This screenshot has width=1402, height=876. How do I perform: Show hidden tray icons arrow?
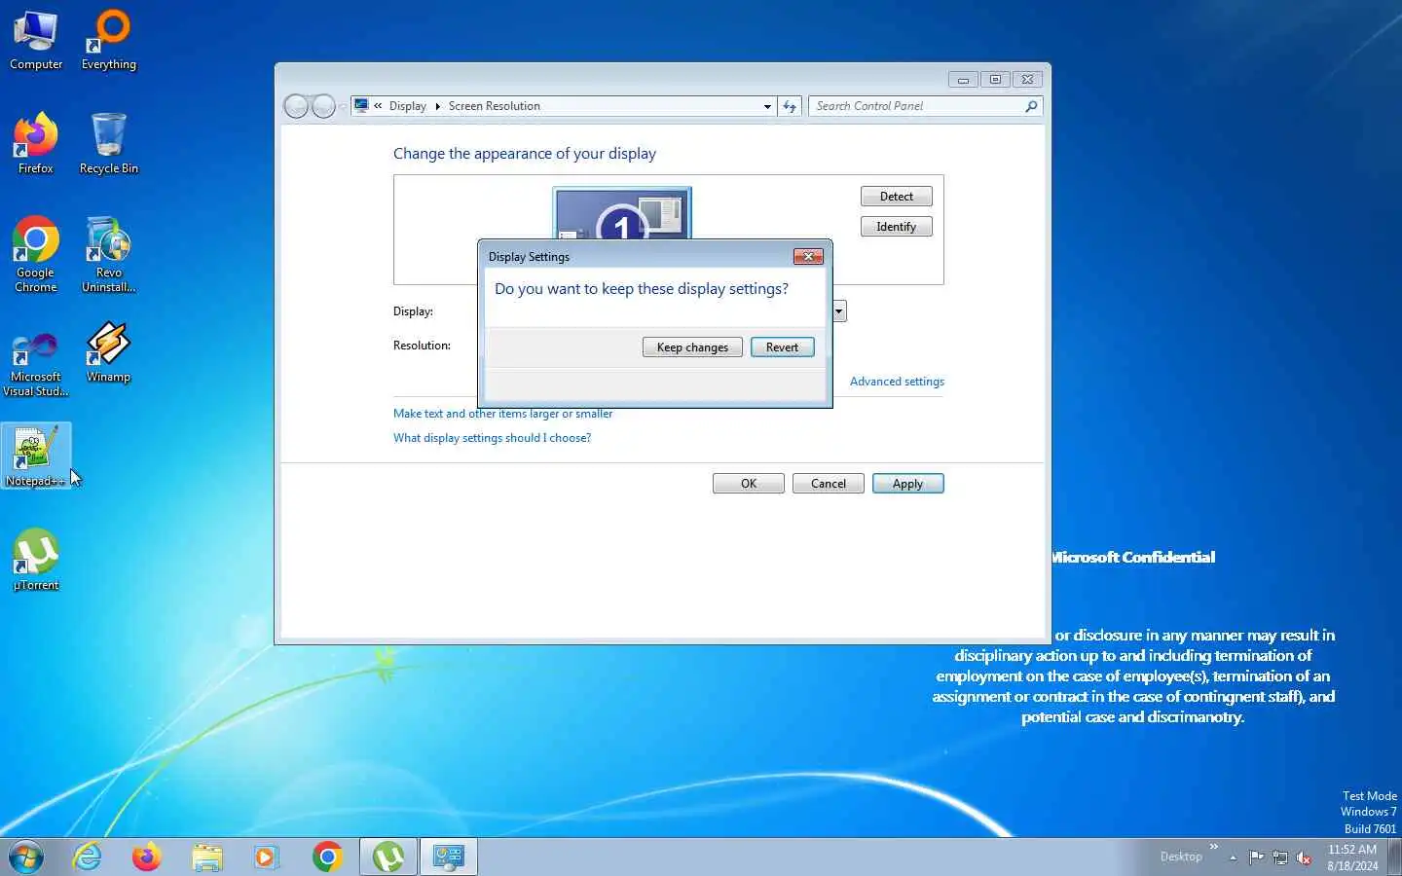[x=1233, y=858]
